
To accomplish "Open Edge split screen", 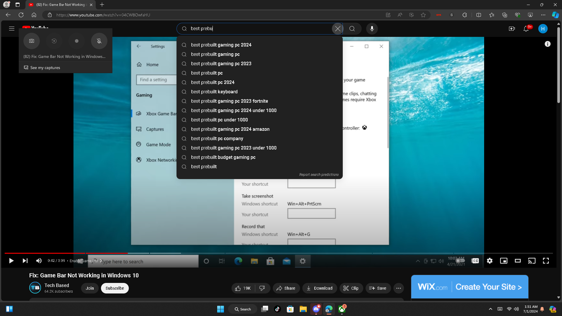I will point(479,15).
